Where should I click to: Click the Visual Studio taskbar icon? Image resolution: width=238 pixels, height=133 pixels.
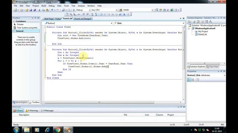[x=68, y=130]
